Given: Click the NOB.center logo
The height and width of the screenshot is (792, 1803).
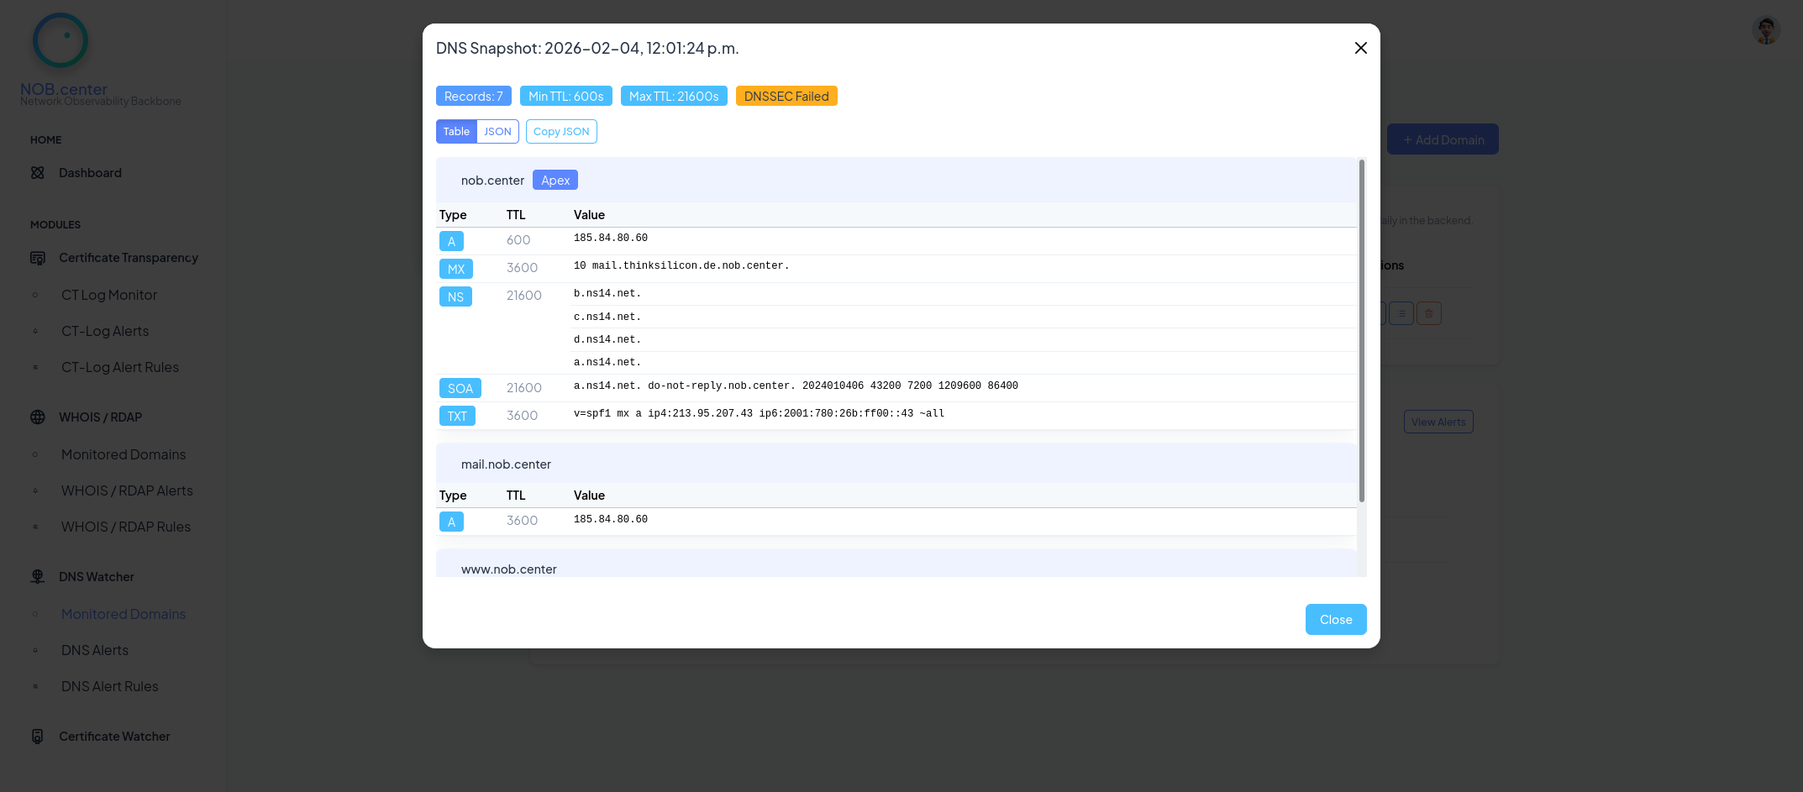Looking at the screenshot, I should [60, 39].
